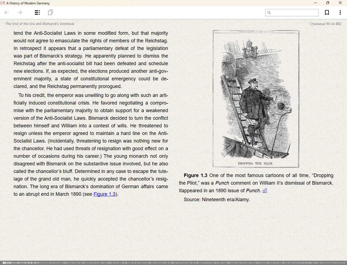Screen dimensions: 347x265
Task: Go back using the left arrow
Action: coord(7,12)
